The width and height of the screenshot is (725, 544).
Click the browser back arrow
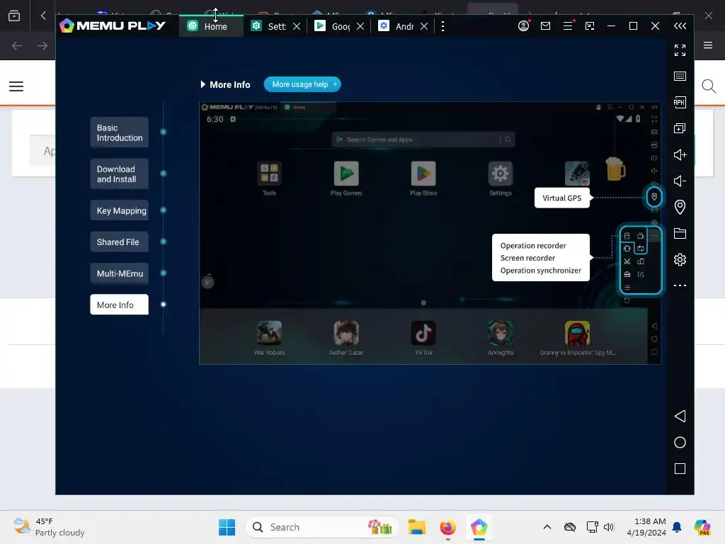pos(17,45)
